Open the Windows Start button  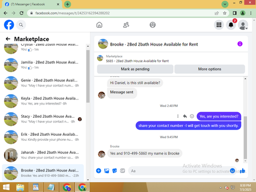point(6,187)
